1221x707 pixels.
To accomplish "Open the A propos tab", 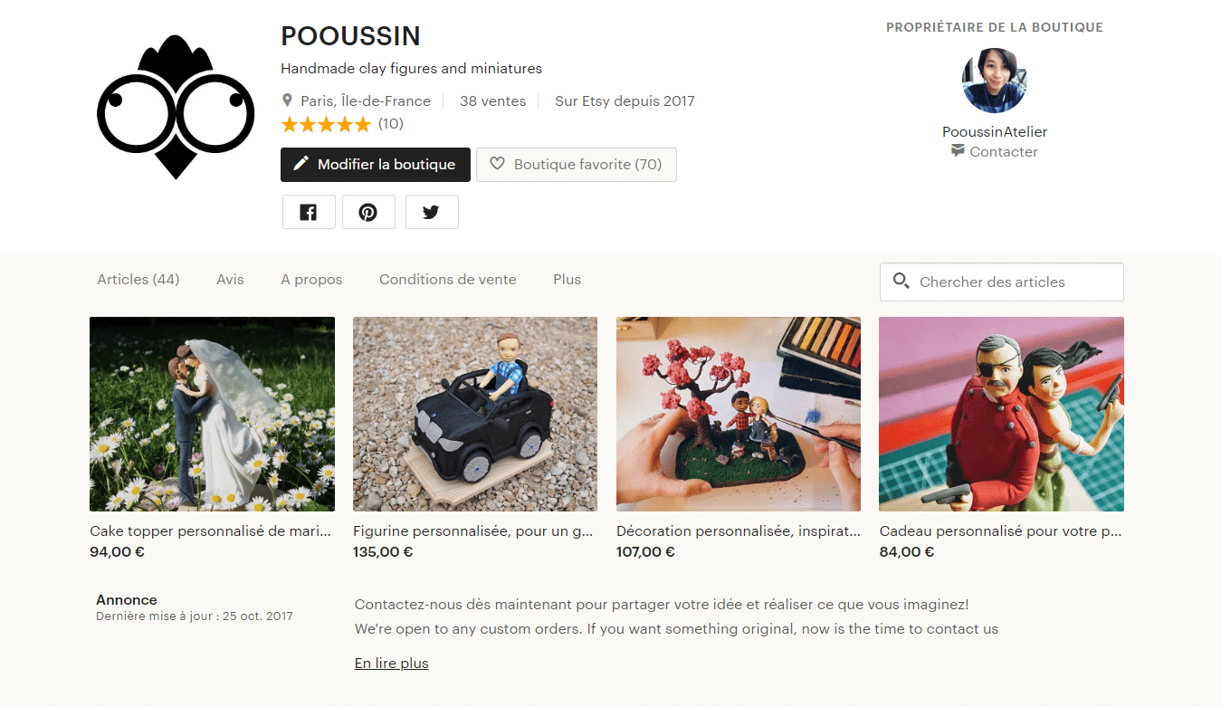I will tap(311, 280).
